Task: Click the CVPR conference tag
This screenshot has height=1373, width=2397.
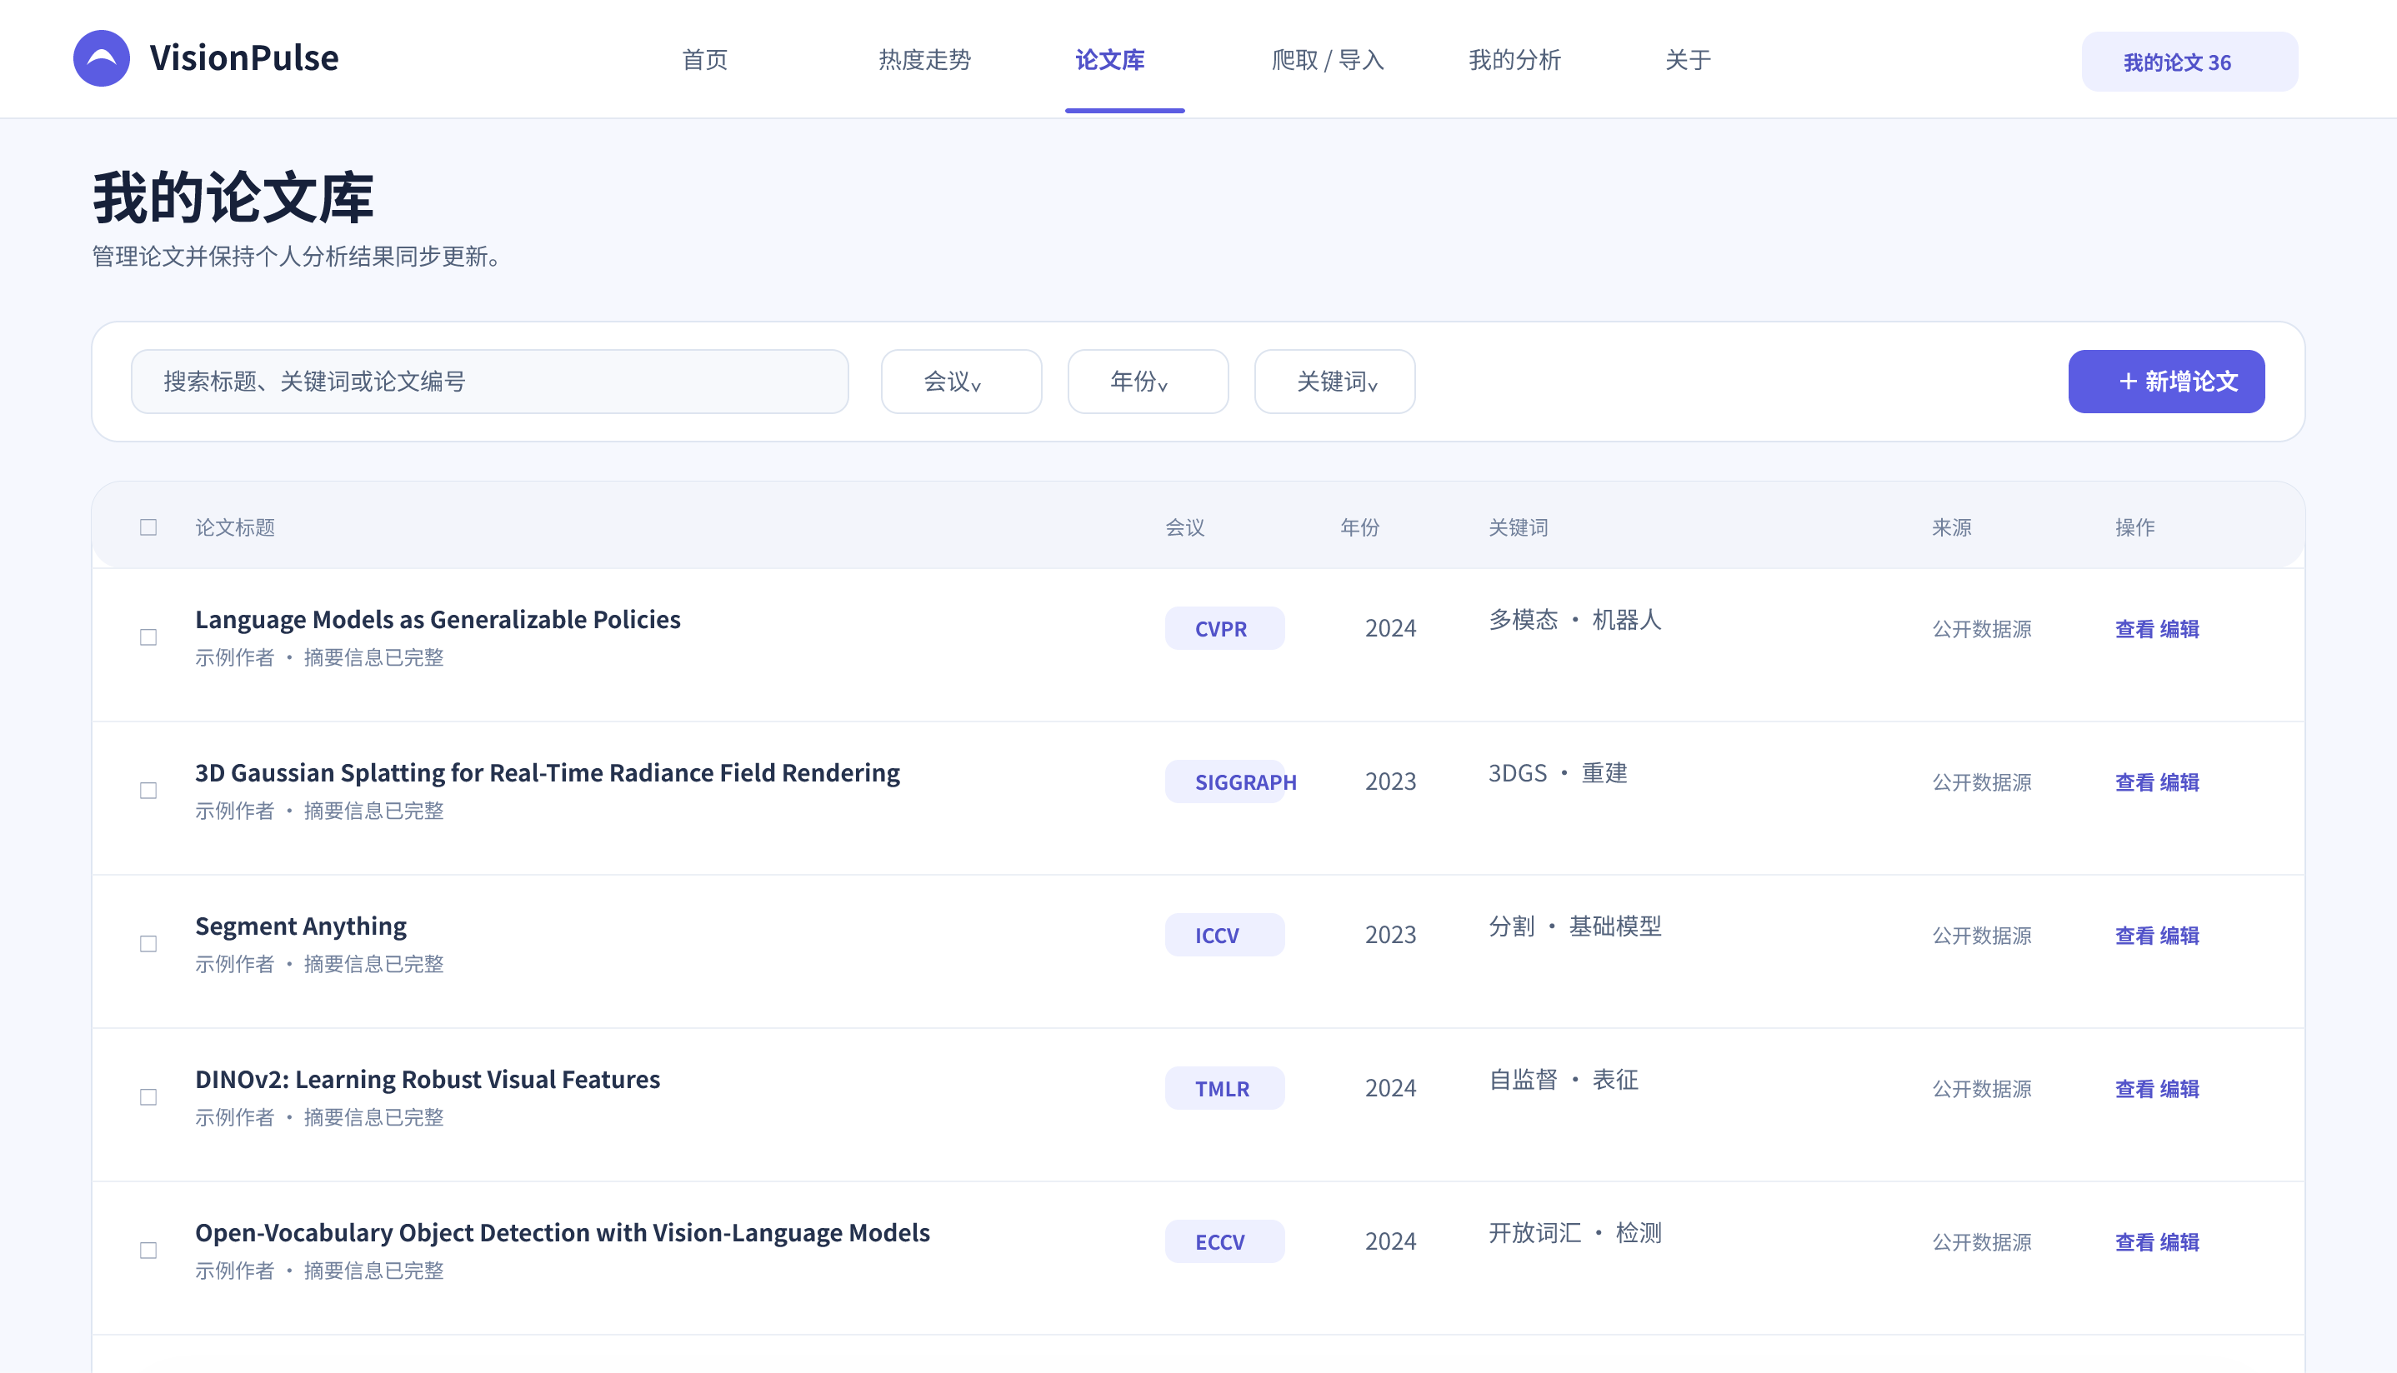Action: click(x=1224, y=629)
